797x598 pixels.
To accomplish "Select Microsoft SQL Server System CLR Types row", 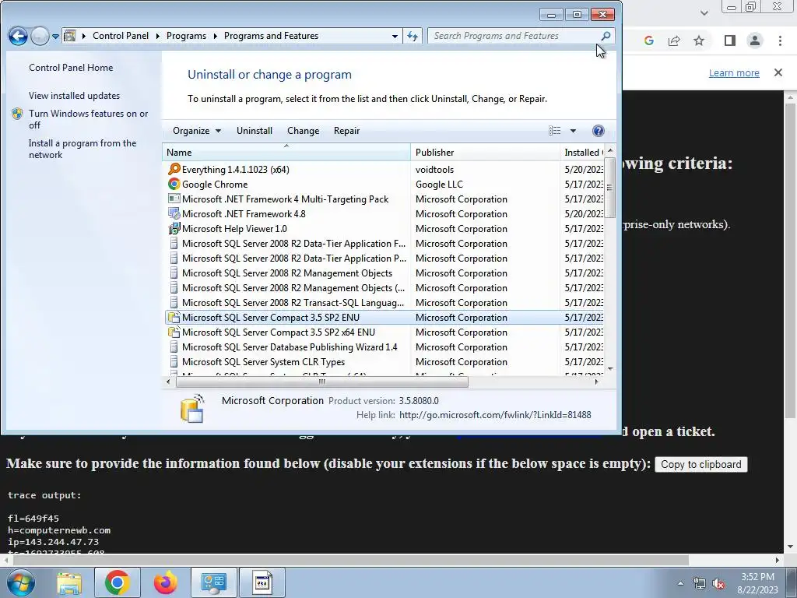I will (x=384, y=361).
